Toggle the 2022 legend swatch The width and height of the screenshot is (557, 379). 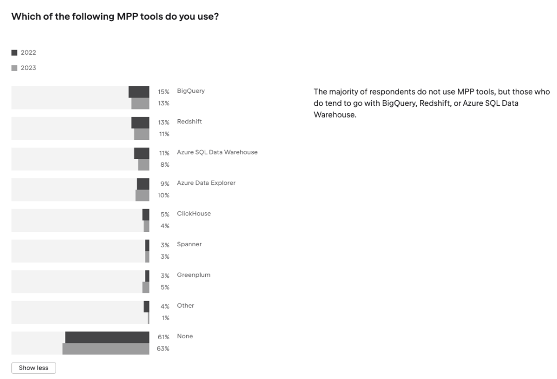14,53
